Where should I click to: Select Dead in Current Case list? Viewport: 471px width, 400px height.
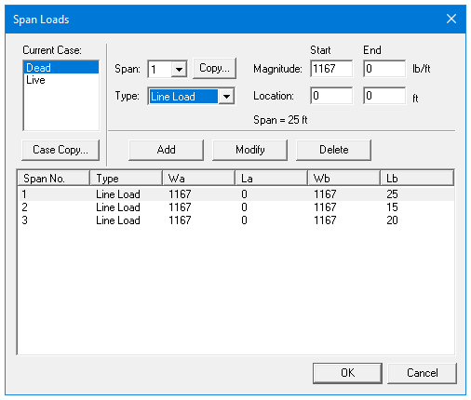pos(61,68)
